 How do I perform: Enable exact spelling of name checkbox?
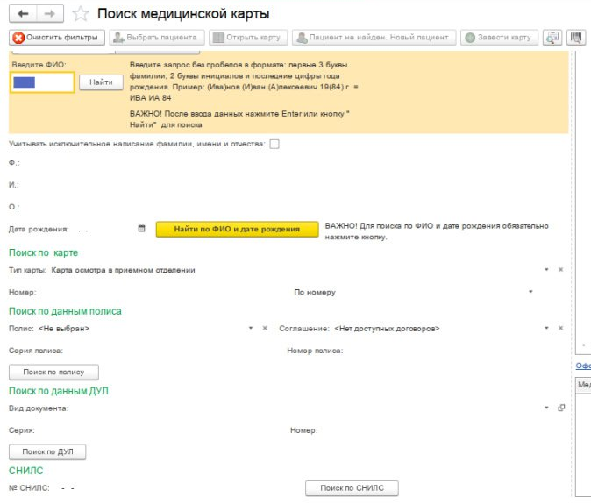pyautogui.click(x=274, y=144)
